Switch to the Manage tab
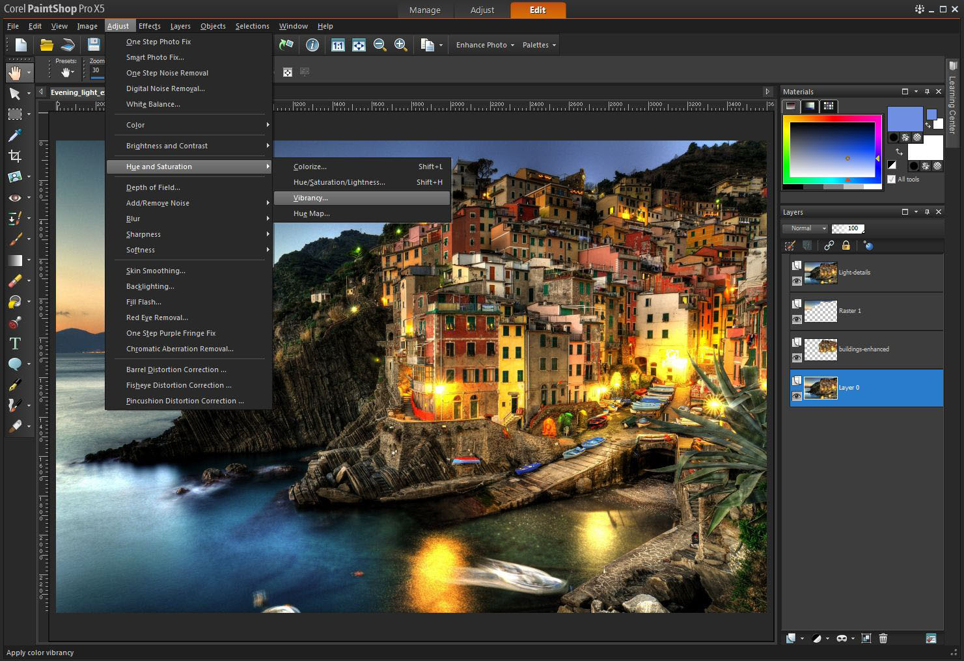This screenshot has width=964, height=661. coord(424,10)
